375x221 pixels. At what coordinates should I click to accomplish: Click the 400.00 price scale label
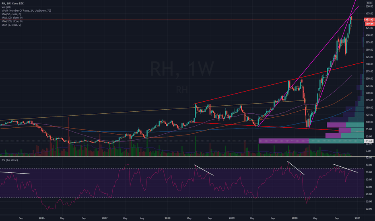[x=369, y=35]
